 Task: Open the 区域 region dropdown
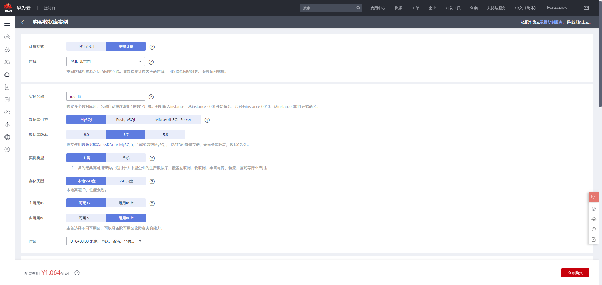[106, 61]
